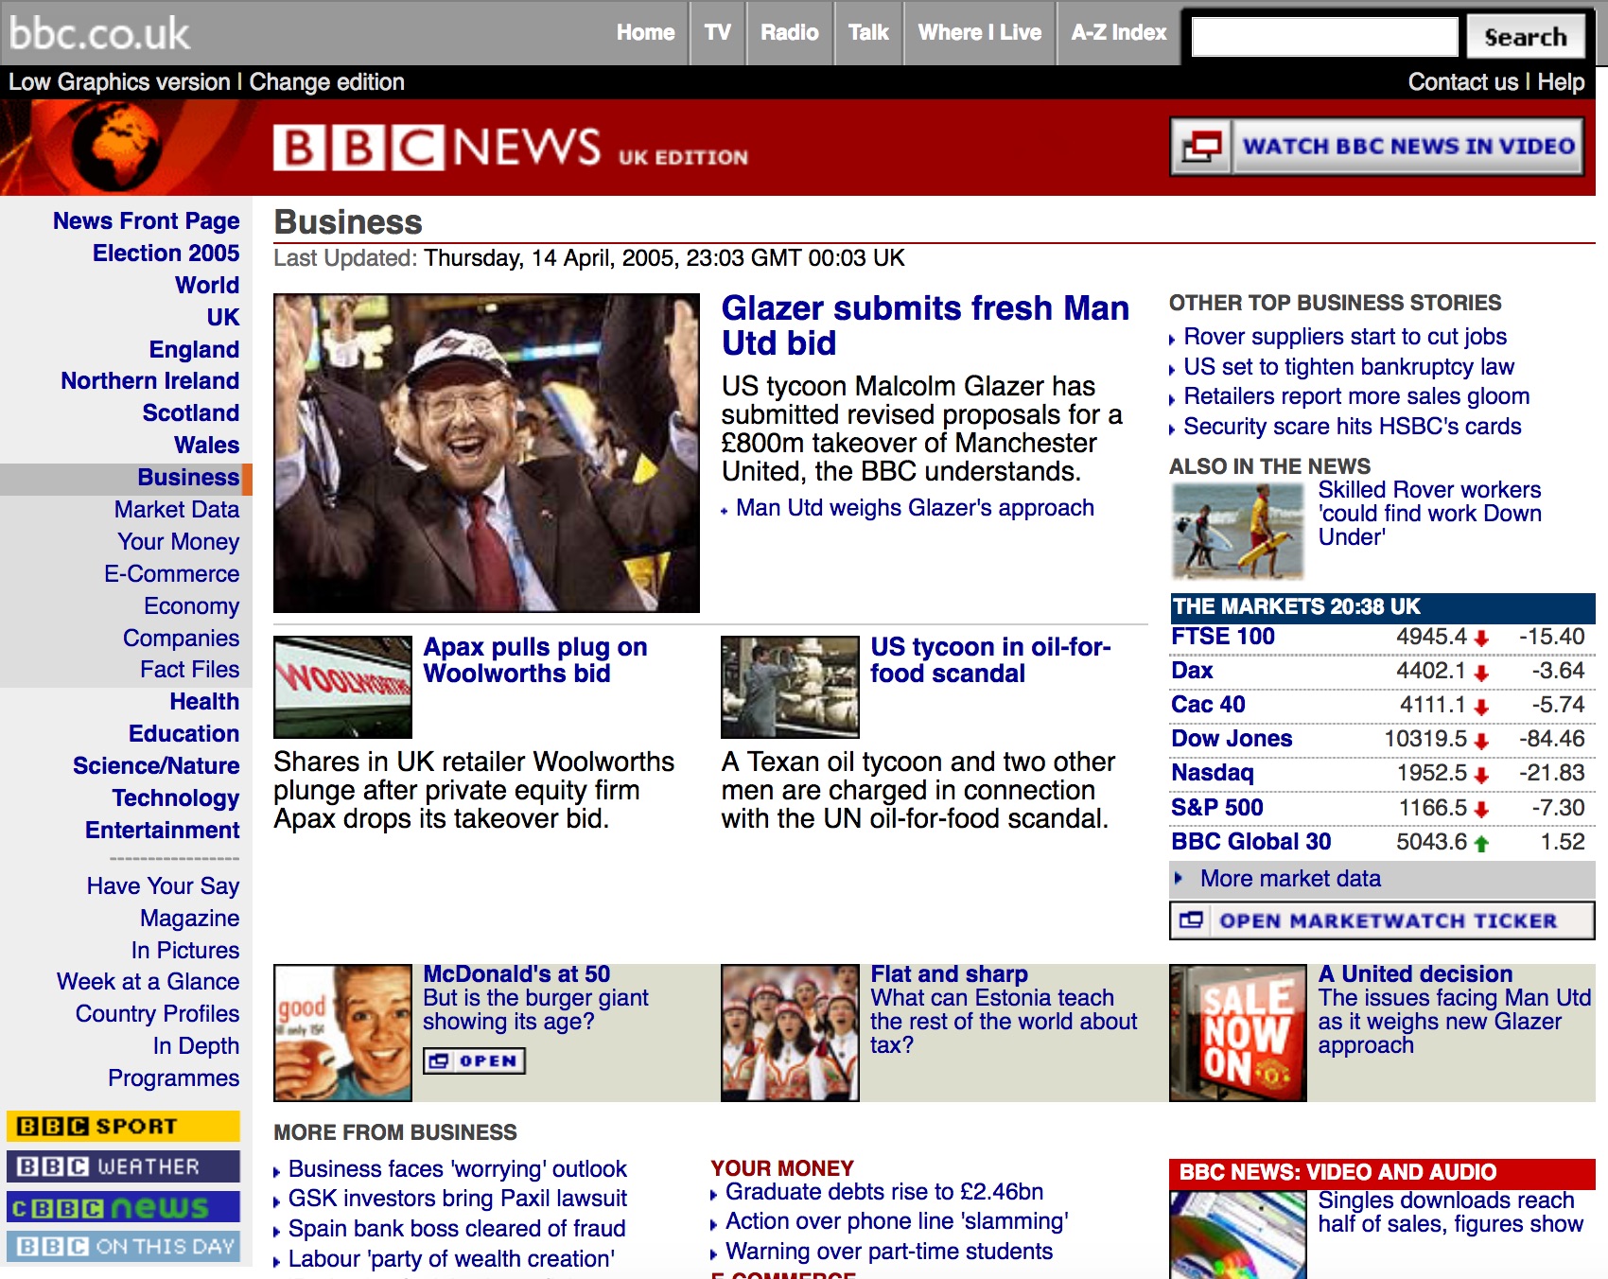The height and width of the screenshot is (1279, 1608).
Task: Open Science/Nature section
Action: click(156, 765)
